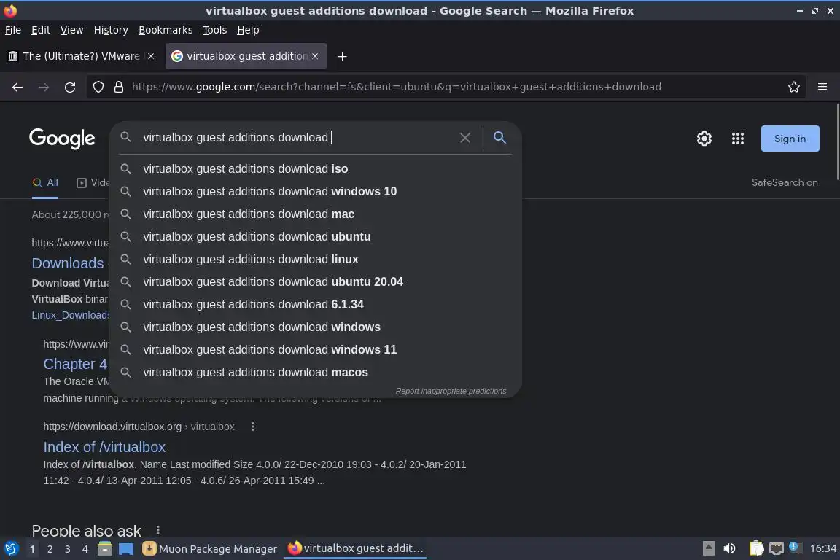
Task: Choose the 'download mac' suggestion
Action: [x=315, y=214]
